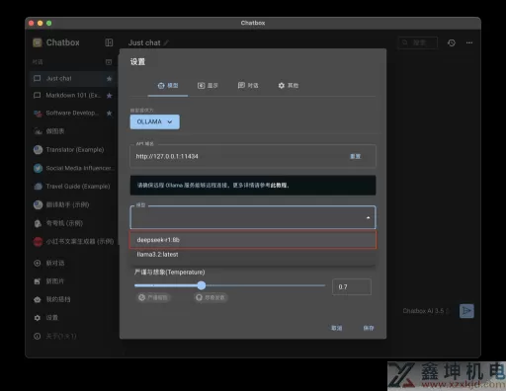
Task: Click the Chatbox logo icon
Action: click(x=38, y=42)
